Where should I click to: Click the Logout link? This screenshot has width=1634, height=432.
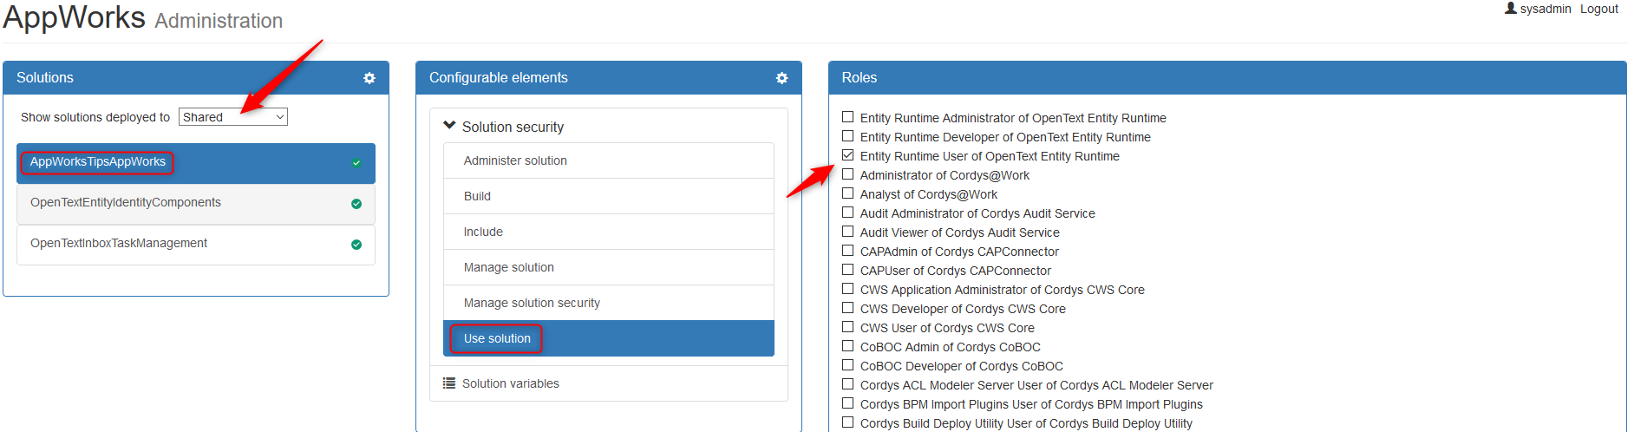pyautogui.click(x=1598, y=9)
